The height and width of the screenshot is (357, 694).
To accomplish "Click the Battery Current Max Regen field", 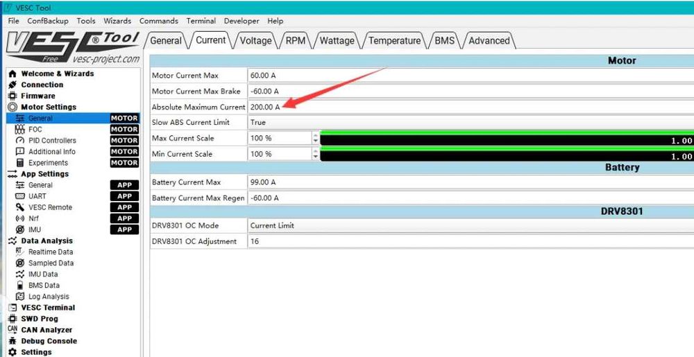I will click(x=471, y=198).
